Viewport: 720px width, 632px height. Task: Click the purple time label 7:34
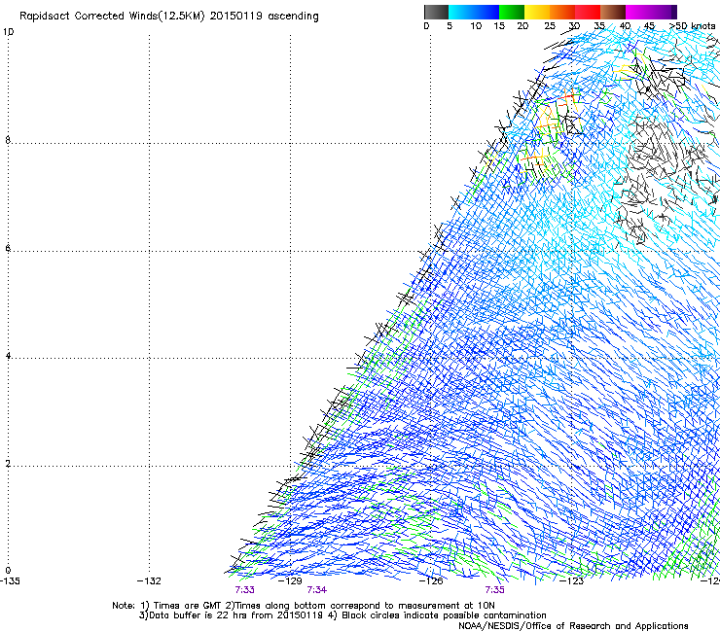pyautogui.click(x=317, y=590)
